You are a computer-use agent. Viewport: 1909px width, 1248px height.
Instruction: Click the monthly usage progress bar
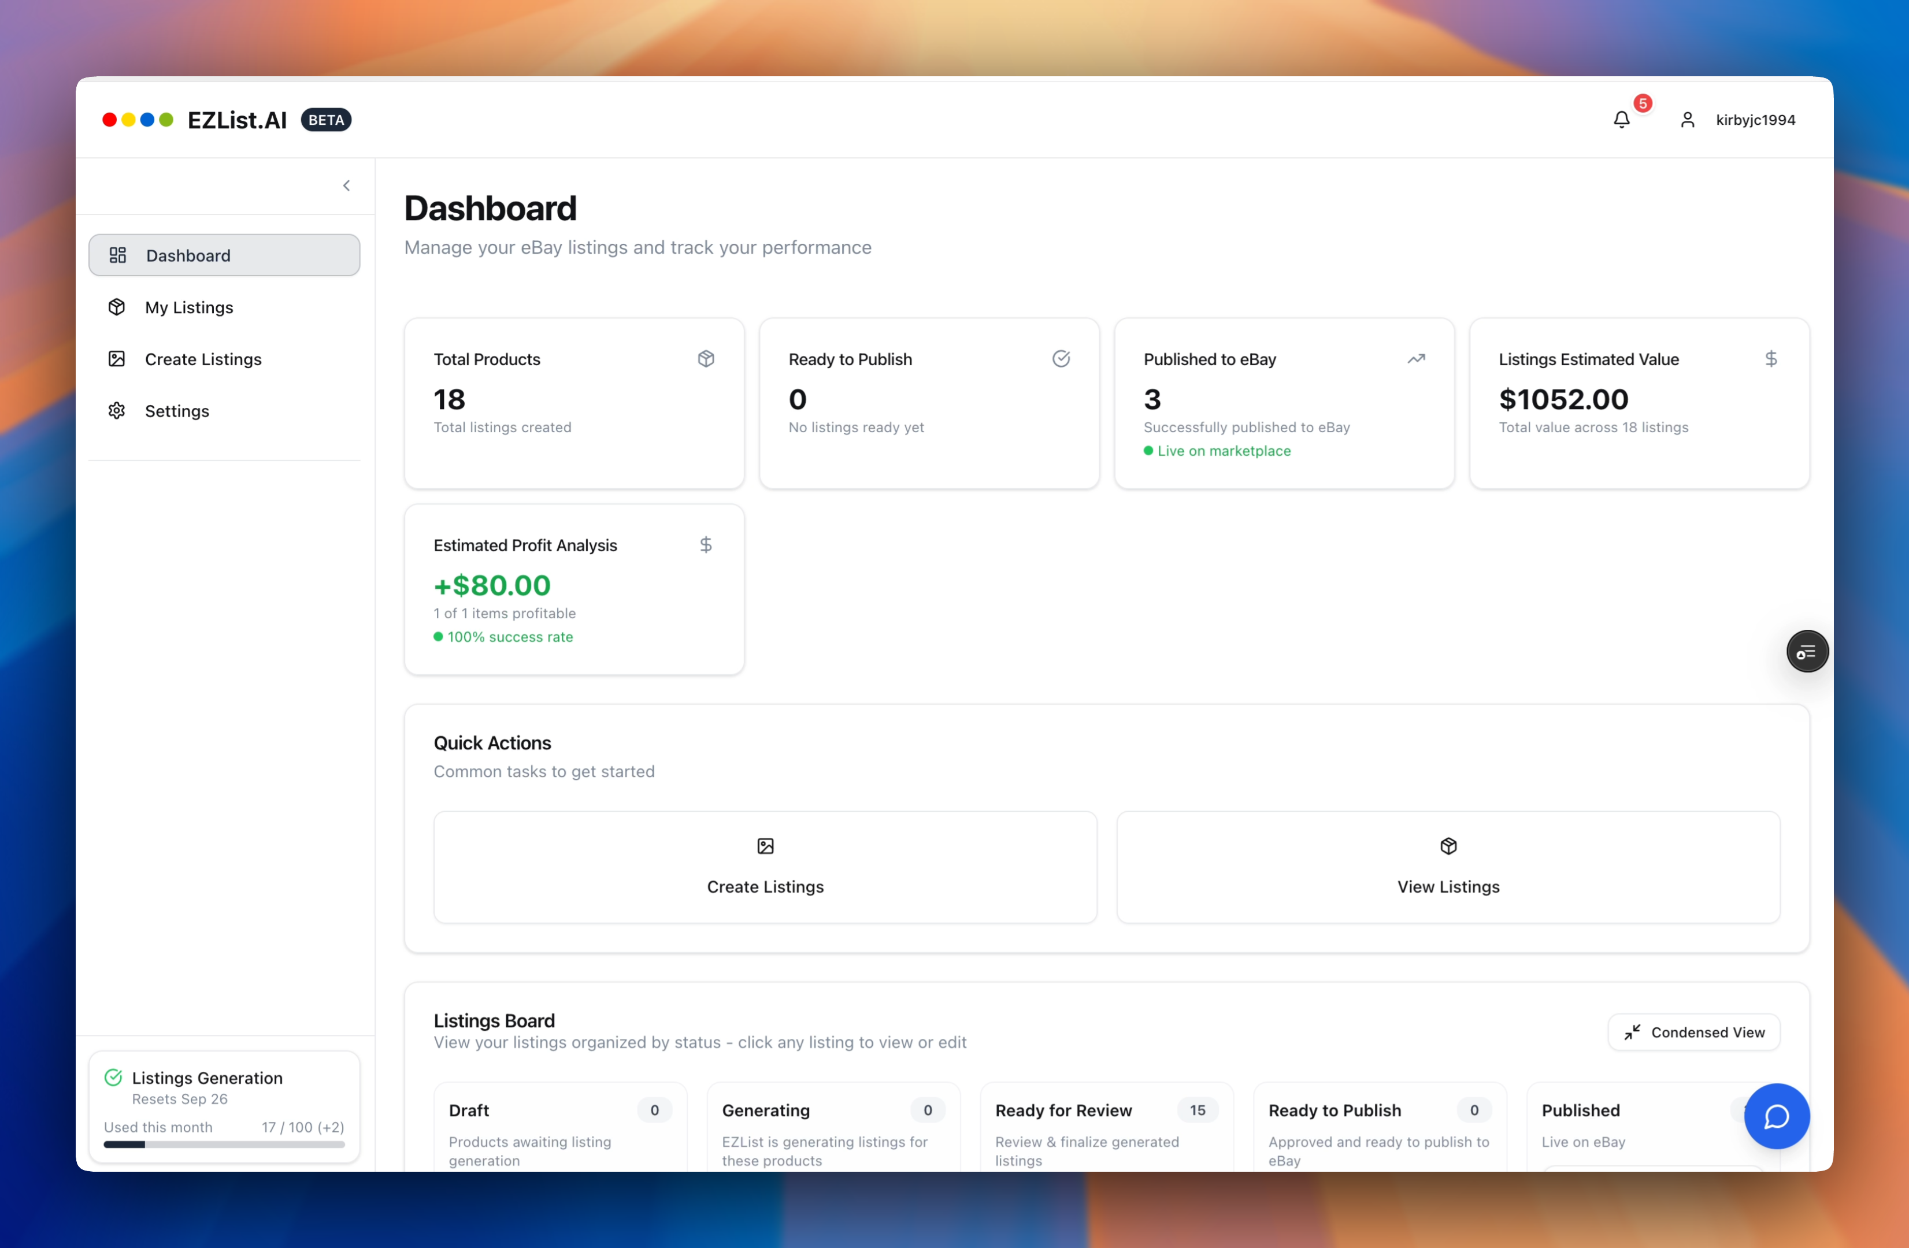(224, 1145)
